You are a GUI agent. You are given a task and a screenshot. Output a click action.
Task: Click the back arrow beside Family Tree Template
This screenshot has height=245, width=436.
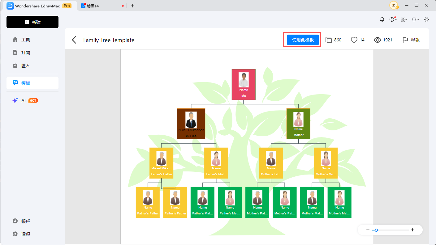point(74,40)
